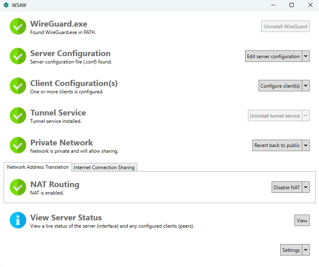Click 'NAT is enabled.' status text

tap(47, 193)
